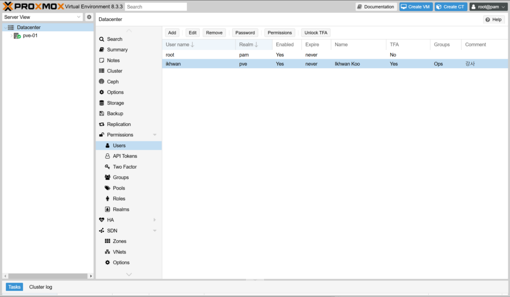Collapse the Permissions section arrow
This screenshot has width=510, height=297.
click(154, 135)
